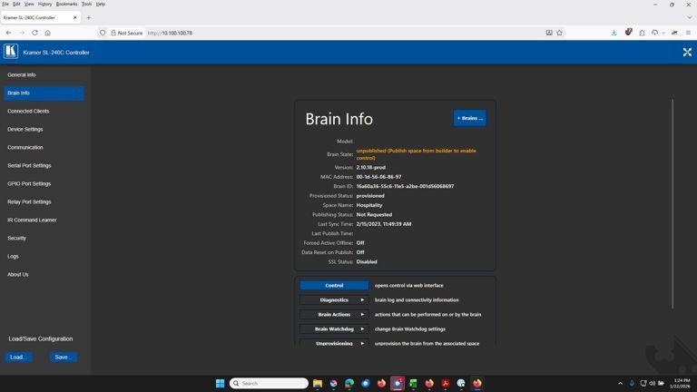The image size is (697, 392).
Task: Expand the Brain Actions submenu
Action: (x=334, y=315)
